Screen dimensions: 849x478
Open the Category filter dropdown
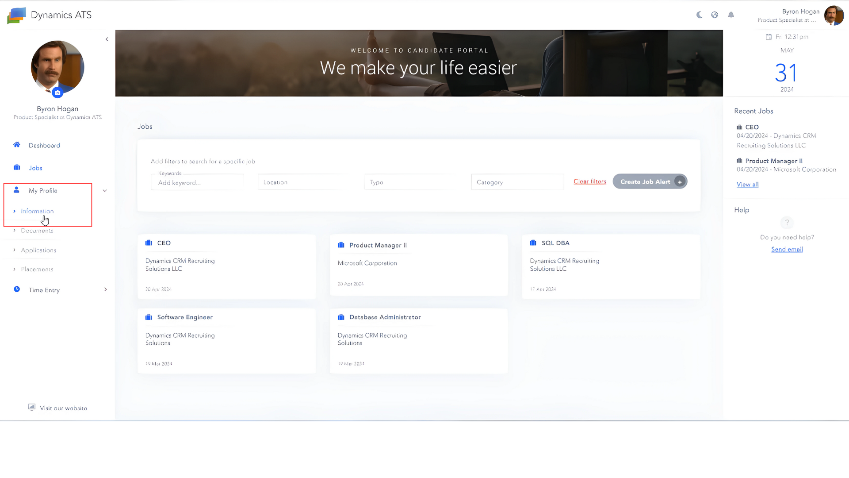517,182
